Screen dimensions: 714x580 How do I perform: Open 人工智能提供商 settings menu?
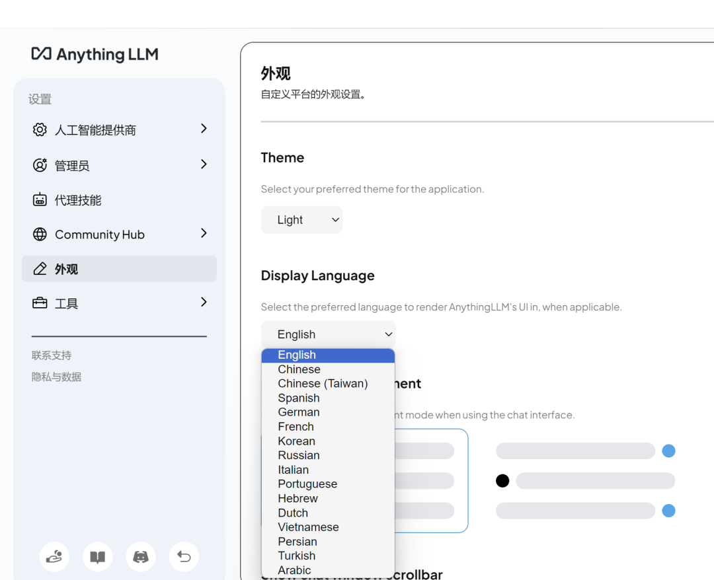point(119,129)
